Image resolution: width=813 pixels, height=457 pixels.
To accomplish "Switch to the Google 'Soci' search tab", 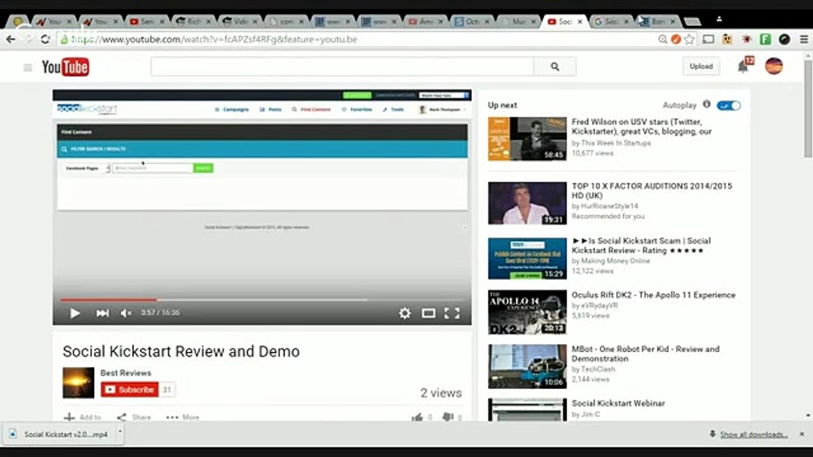I will (610, 22).
